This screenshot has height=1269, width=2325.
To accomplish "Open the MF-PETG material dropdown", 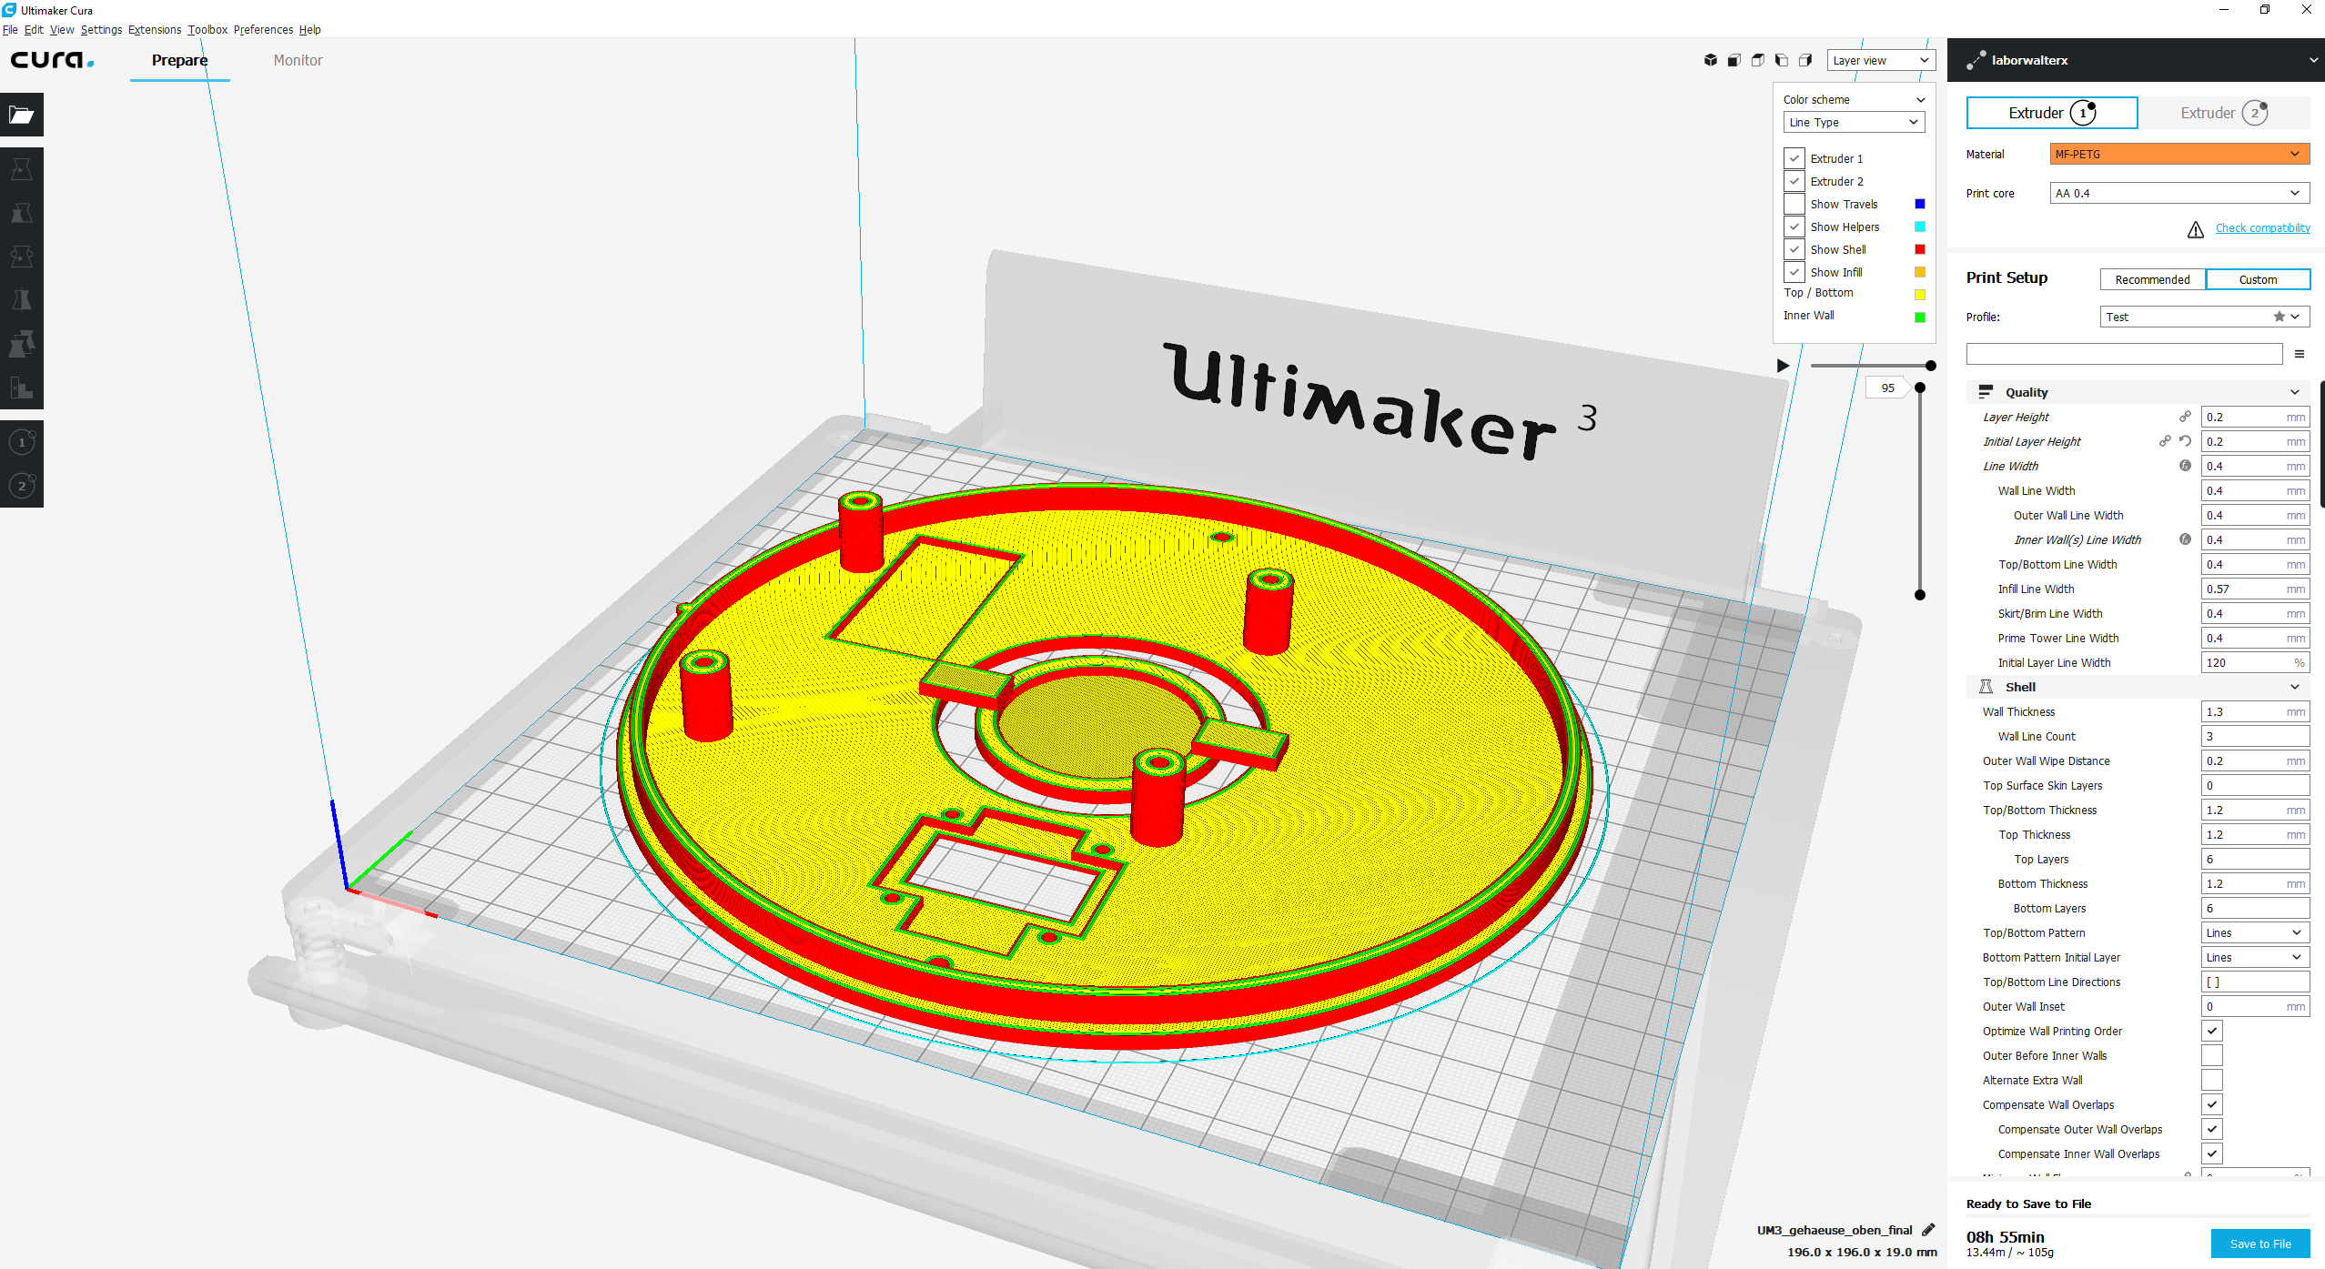I will (2179, 154).
